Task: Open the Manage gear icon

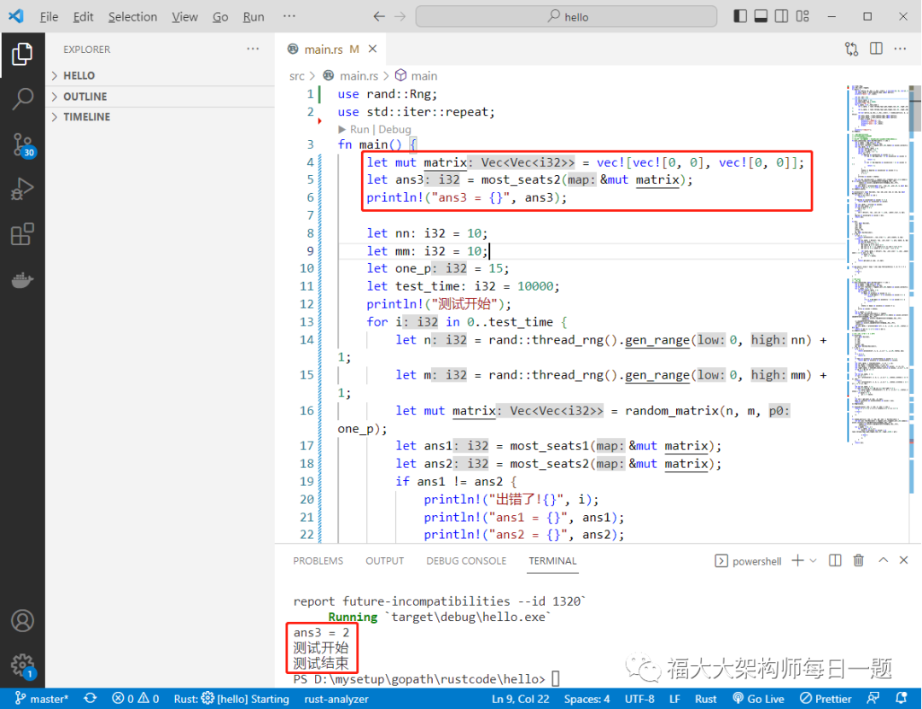Action: tap(22, 665)
